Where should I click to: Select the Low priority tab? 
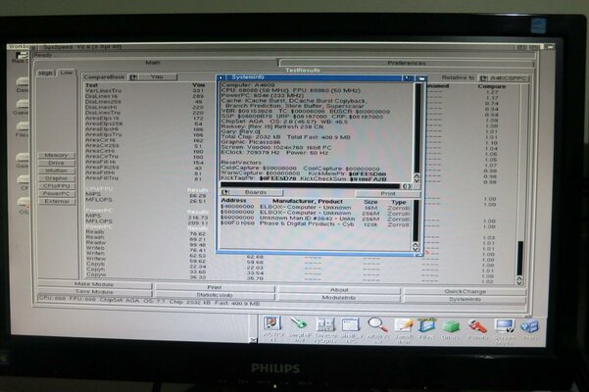pyautogui.click(x=66, y=73)
